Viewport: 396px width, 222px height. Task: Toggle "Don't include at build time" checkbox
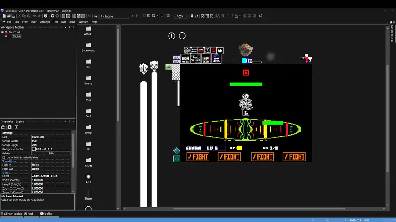point(4,158)
